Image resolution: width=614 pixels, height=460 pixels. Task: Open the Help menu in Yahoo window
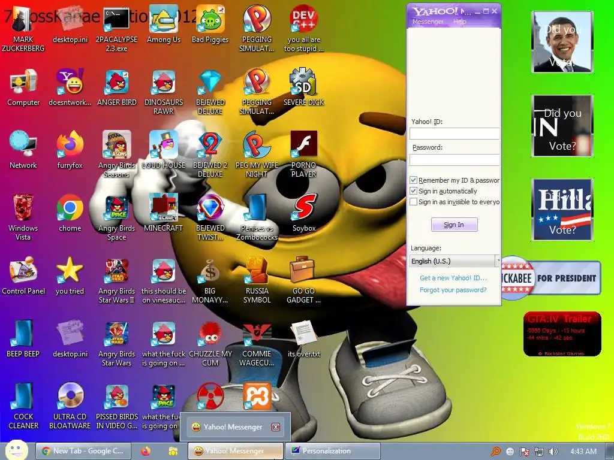[x=460, y=22]
